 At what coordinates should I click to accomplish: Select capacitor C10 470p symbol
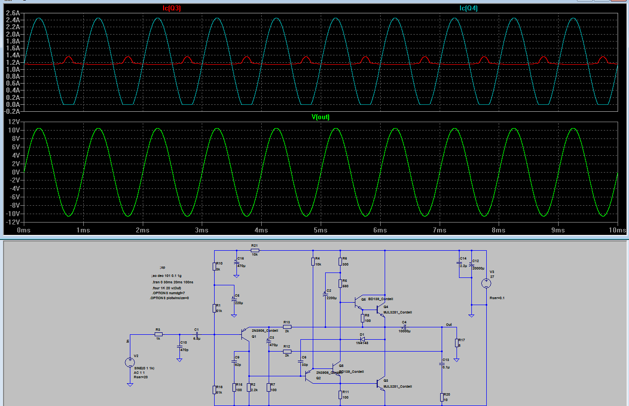179,347
